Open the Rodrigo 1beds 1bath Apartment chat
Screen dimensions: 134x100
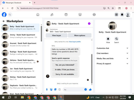(x=20, y=53)
